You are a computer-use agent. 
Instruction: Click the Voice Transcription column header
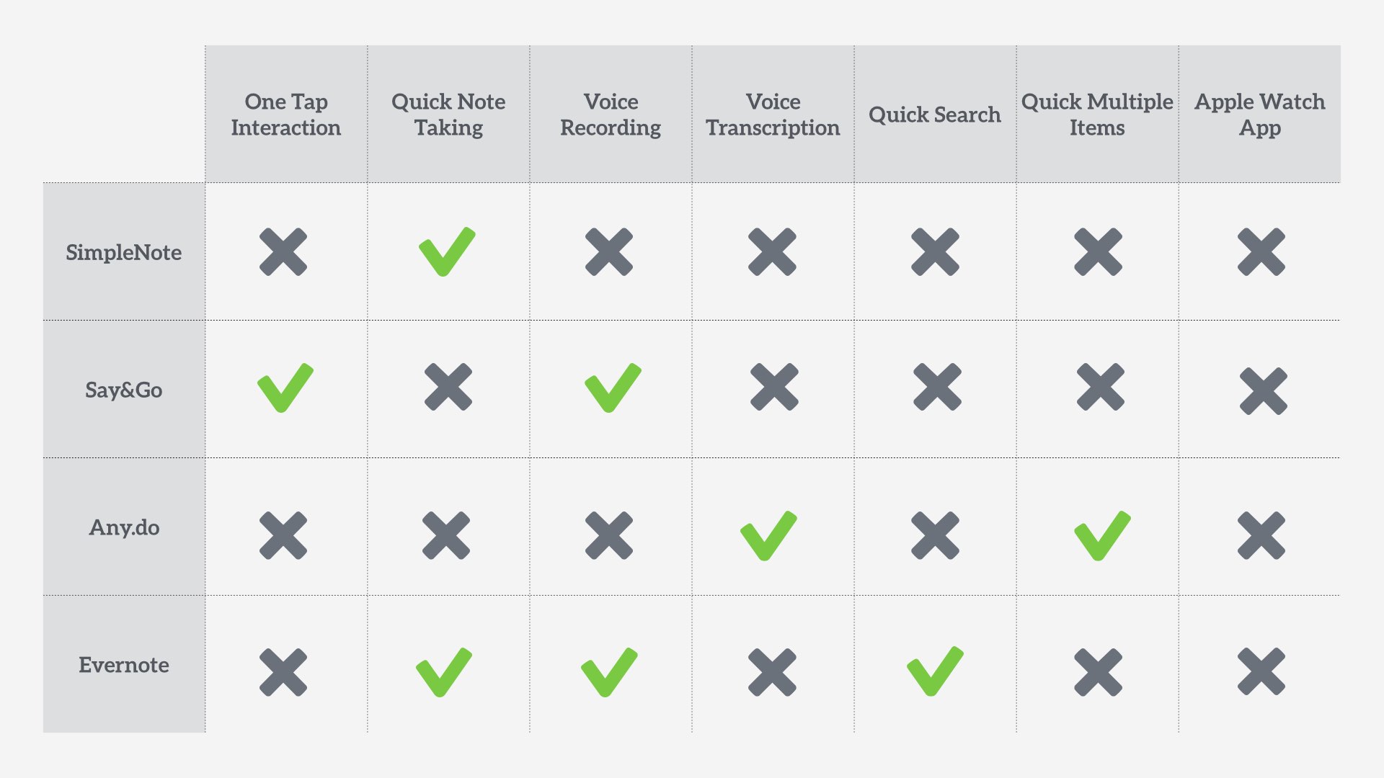point(773,115)
